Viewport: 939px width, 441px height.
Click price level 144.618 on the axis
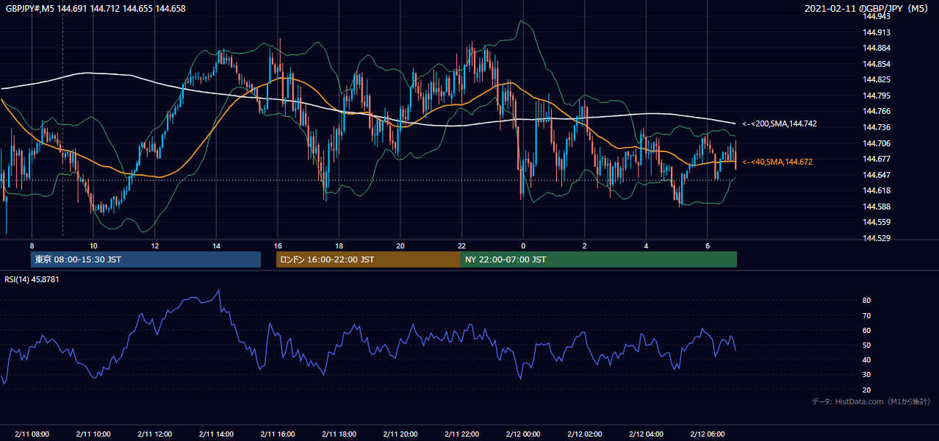(877, 190)
